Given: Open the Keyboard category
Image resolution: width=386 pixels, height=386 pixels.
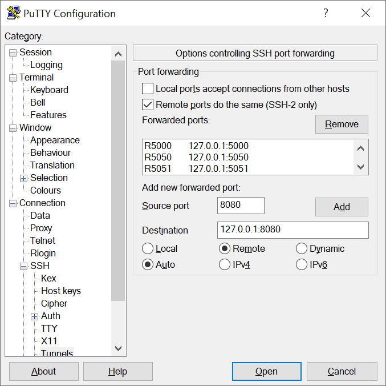Looking at the screenshot, I should (x=49, y=90).
